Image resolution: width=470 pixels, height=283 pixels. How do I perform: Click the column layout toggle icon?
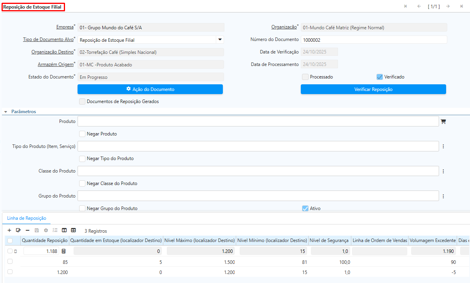click(x=64, y=231)
